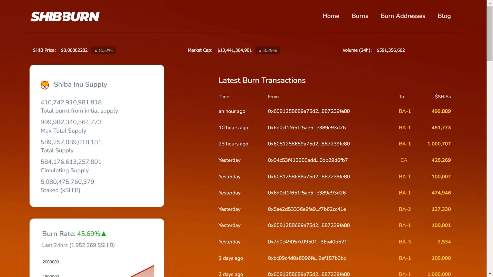This screenshot has height=277, width=493.
Task: Click the 5,080,475,760,379 staked value
Action: (67, 182)
